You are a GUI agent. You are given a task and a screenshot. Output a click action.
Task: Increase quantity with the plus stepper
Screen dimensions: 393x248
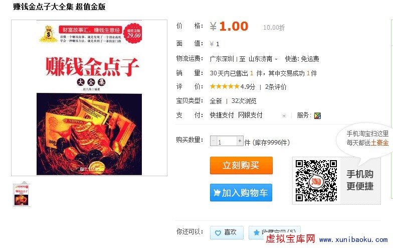240,141
